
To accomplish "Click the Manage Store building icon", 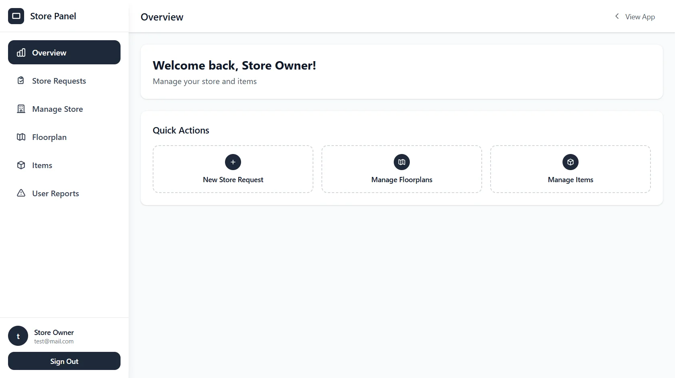I will 21,109.
